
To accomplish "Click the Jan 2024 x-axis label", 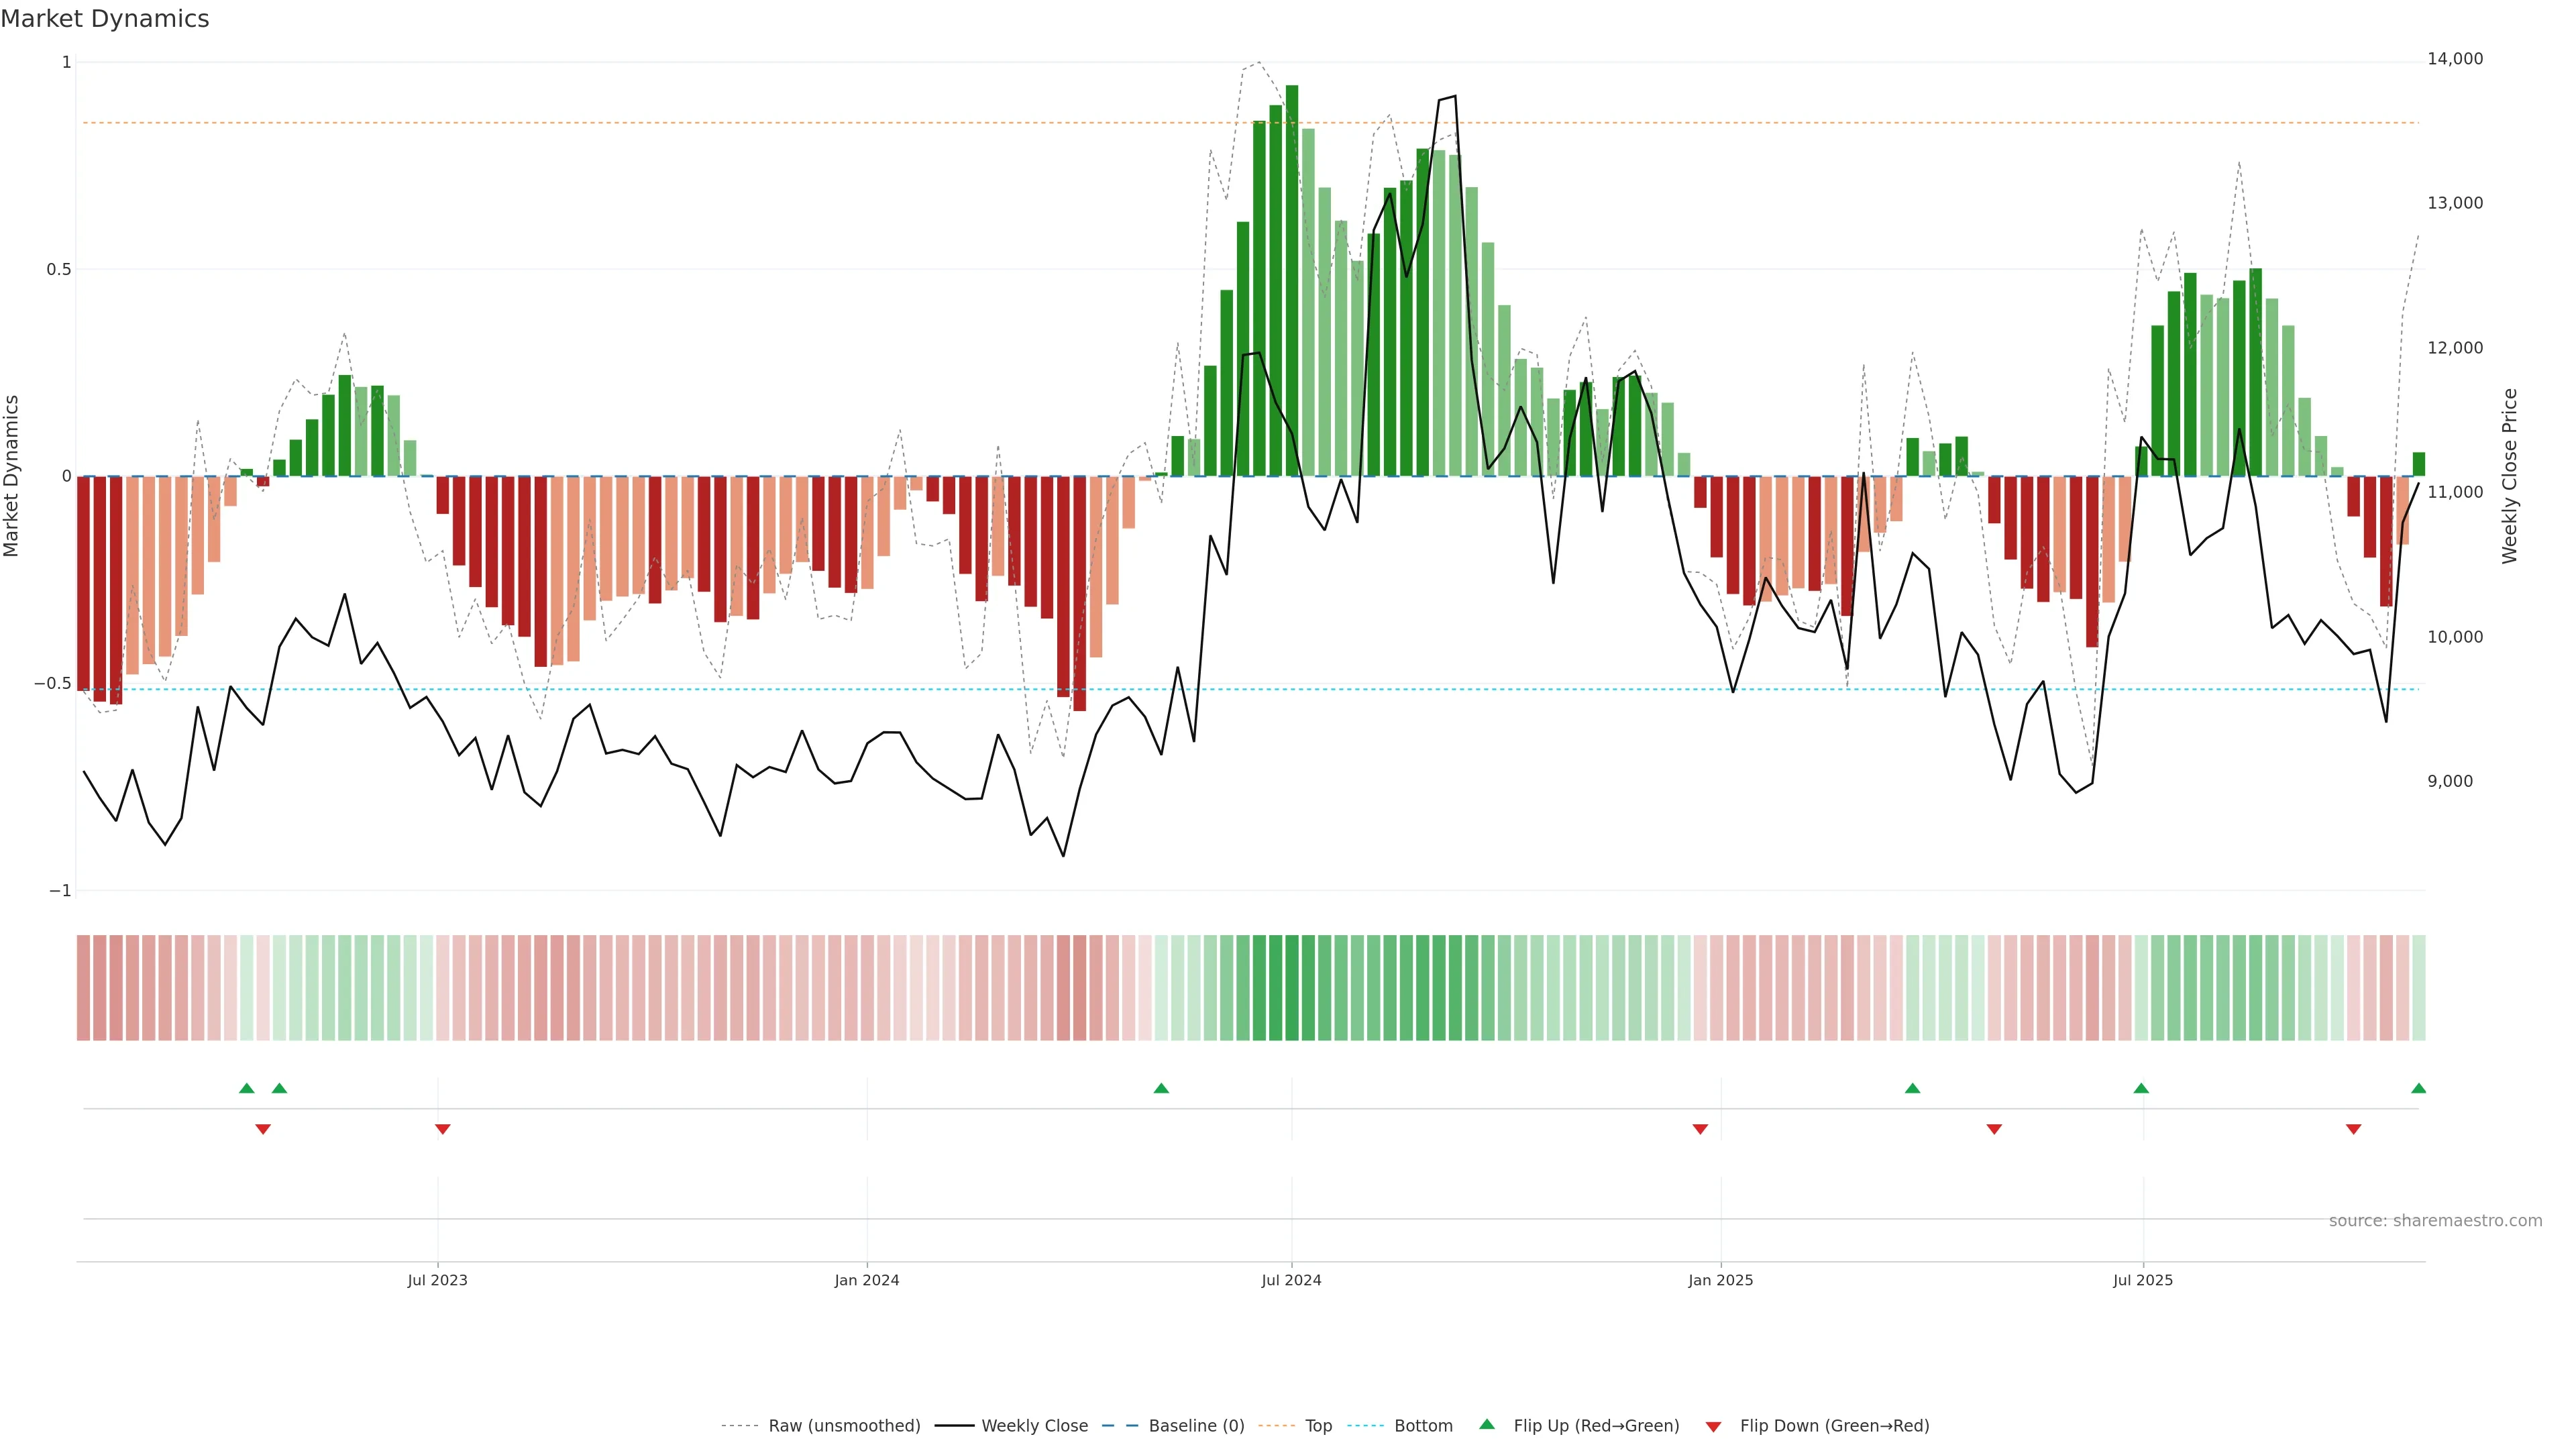I will [x=867, y=1280].
